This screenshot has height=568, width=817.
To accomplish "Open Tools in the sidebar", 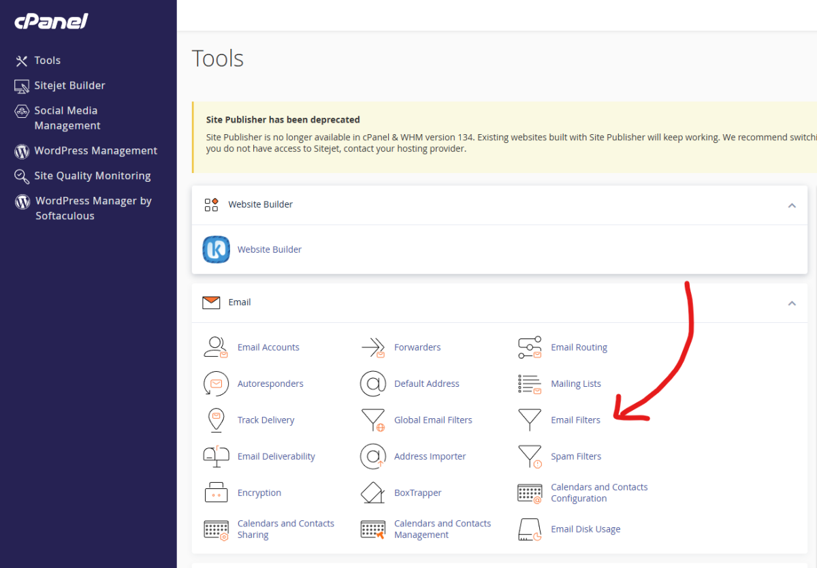I will pos(47,61).
